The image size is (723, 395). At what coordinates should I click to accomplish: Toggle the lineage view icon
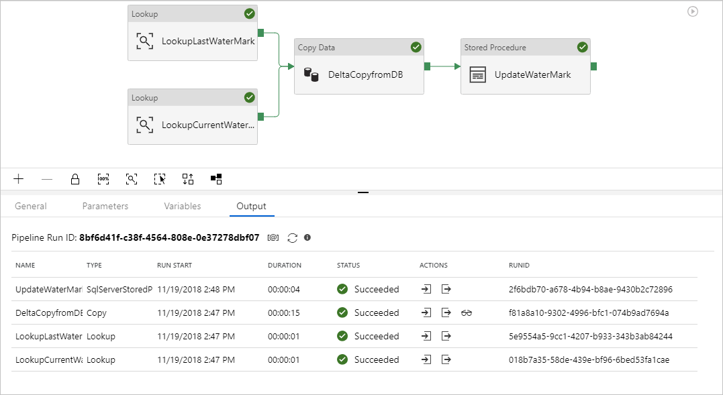216,179
